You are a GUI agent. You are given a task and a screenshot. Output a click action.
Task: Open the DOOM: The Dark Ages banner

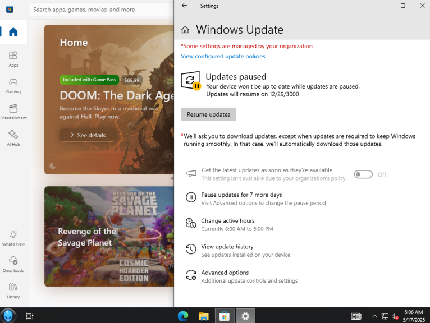[x=109, y=99]
